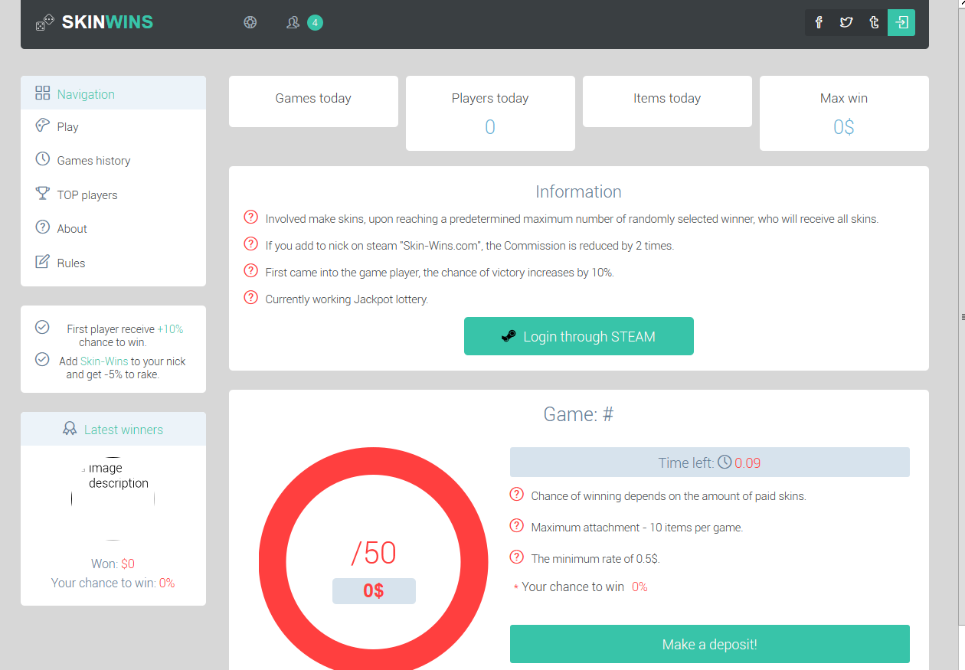Open the players online icon with badge 4
Image resolution: width=965 pixels, height=670 pixels.
[293, 22]
